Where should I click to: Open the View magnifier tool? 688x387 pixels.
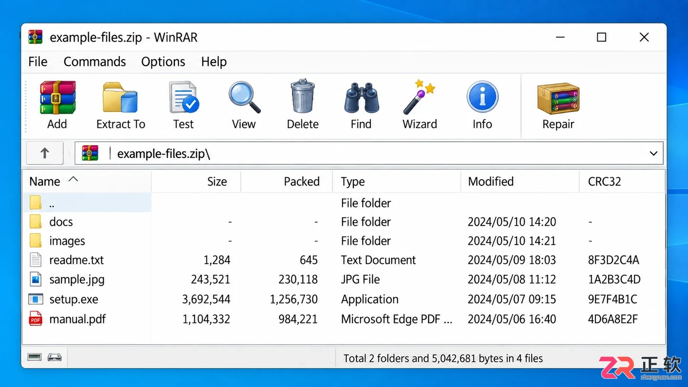pyautogui.click(x=244, y=97)
